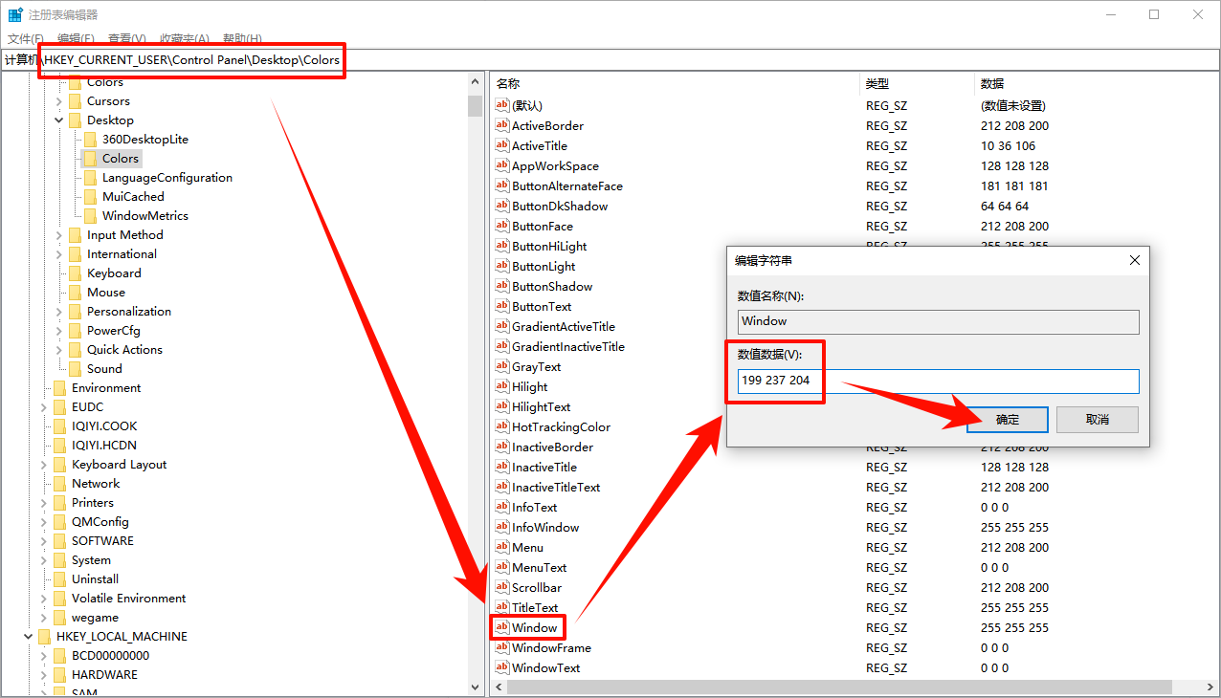Click the folder icon of Network key

[x=59, y=483]
